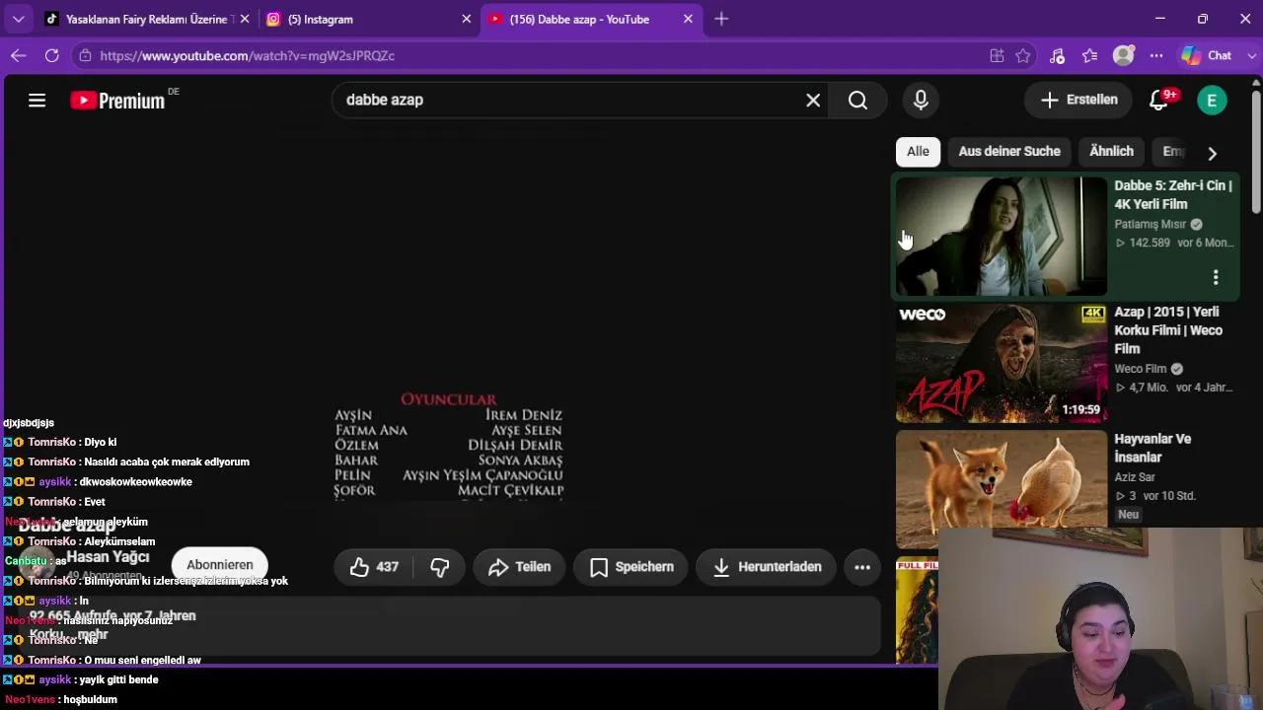Click the 'Neu' badge under Aziz Sar
Image resolution: width=1263 pixels, height=710 pixels.
coord(1129,515)
